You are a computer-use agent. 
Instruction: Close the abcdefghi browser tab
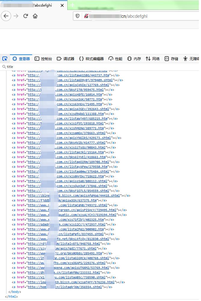62,5
